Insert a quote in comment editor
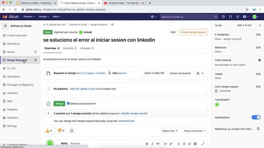264x148 pixels. tap(158, 144)
